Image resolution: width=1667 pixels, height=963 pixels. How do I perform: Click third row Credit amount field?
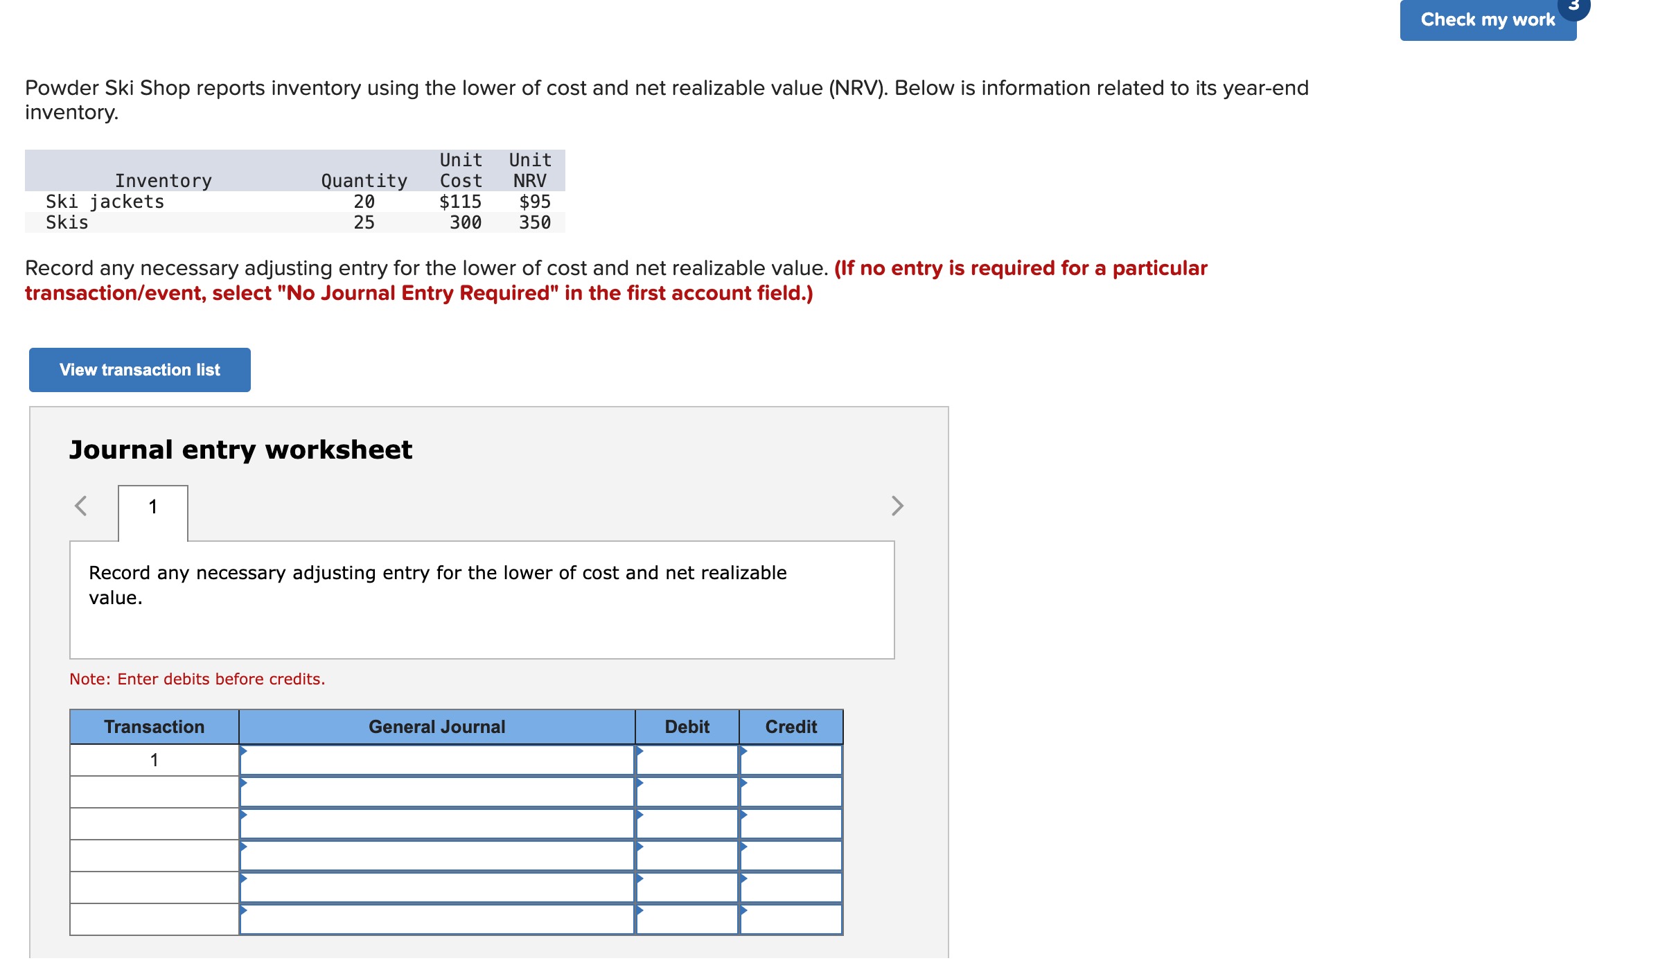coord(791,824)
